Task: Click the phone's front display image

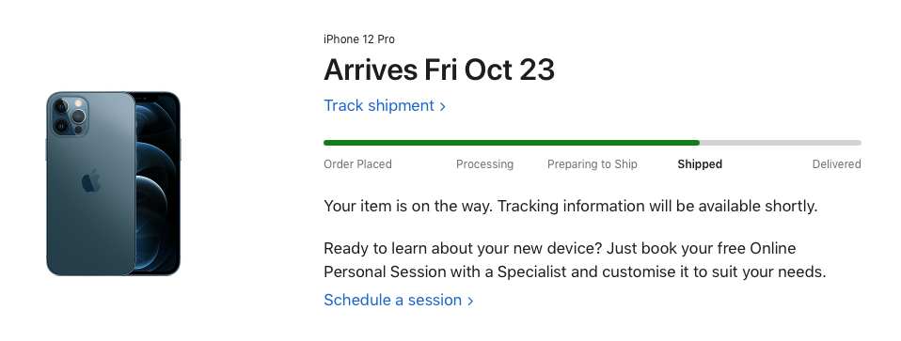Action: 158,184
